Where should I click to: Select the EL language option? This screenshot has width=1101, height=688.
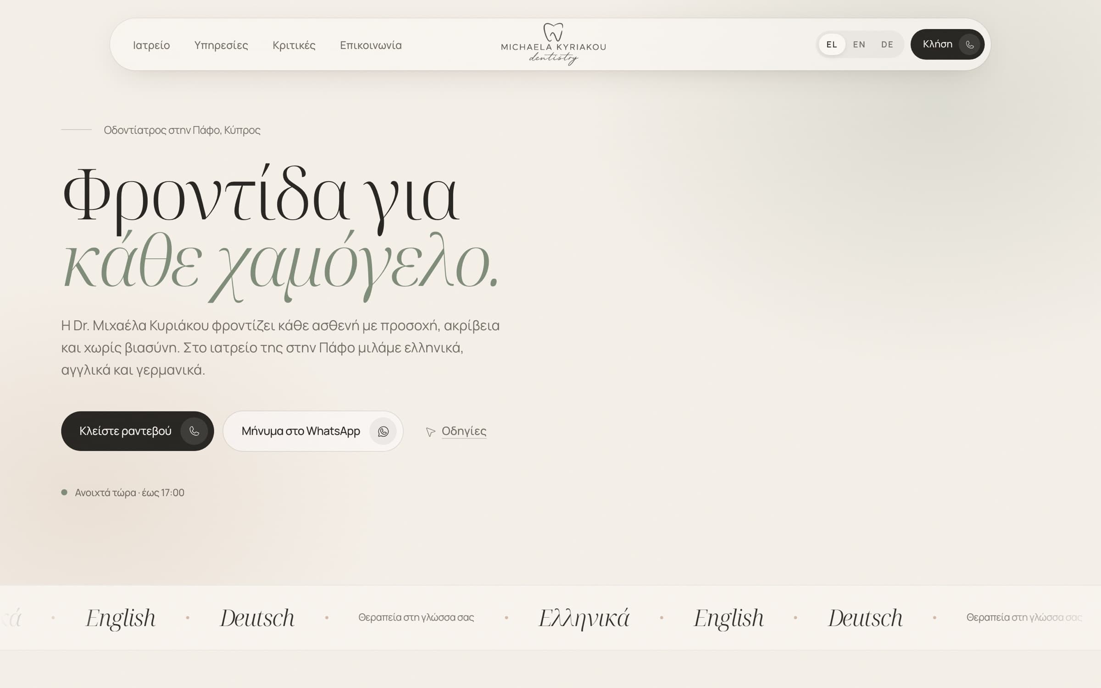coord(832,44)
